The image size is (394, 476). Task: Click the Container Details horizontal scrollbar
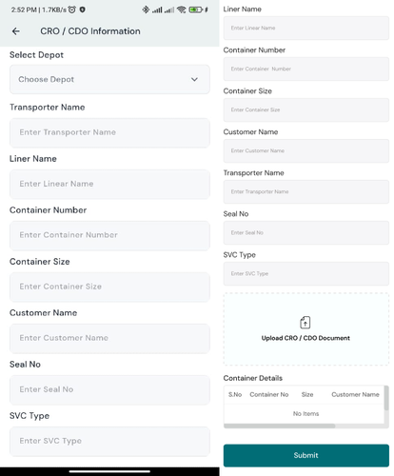pyautogui.click(x=280, y=426)
